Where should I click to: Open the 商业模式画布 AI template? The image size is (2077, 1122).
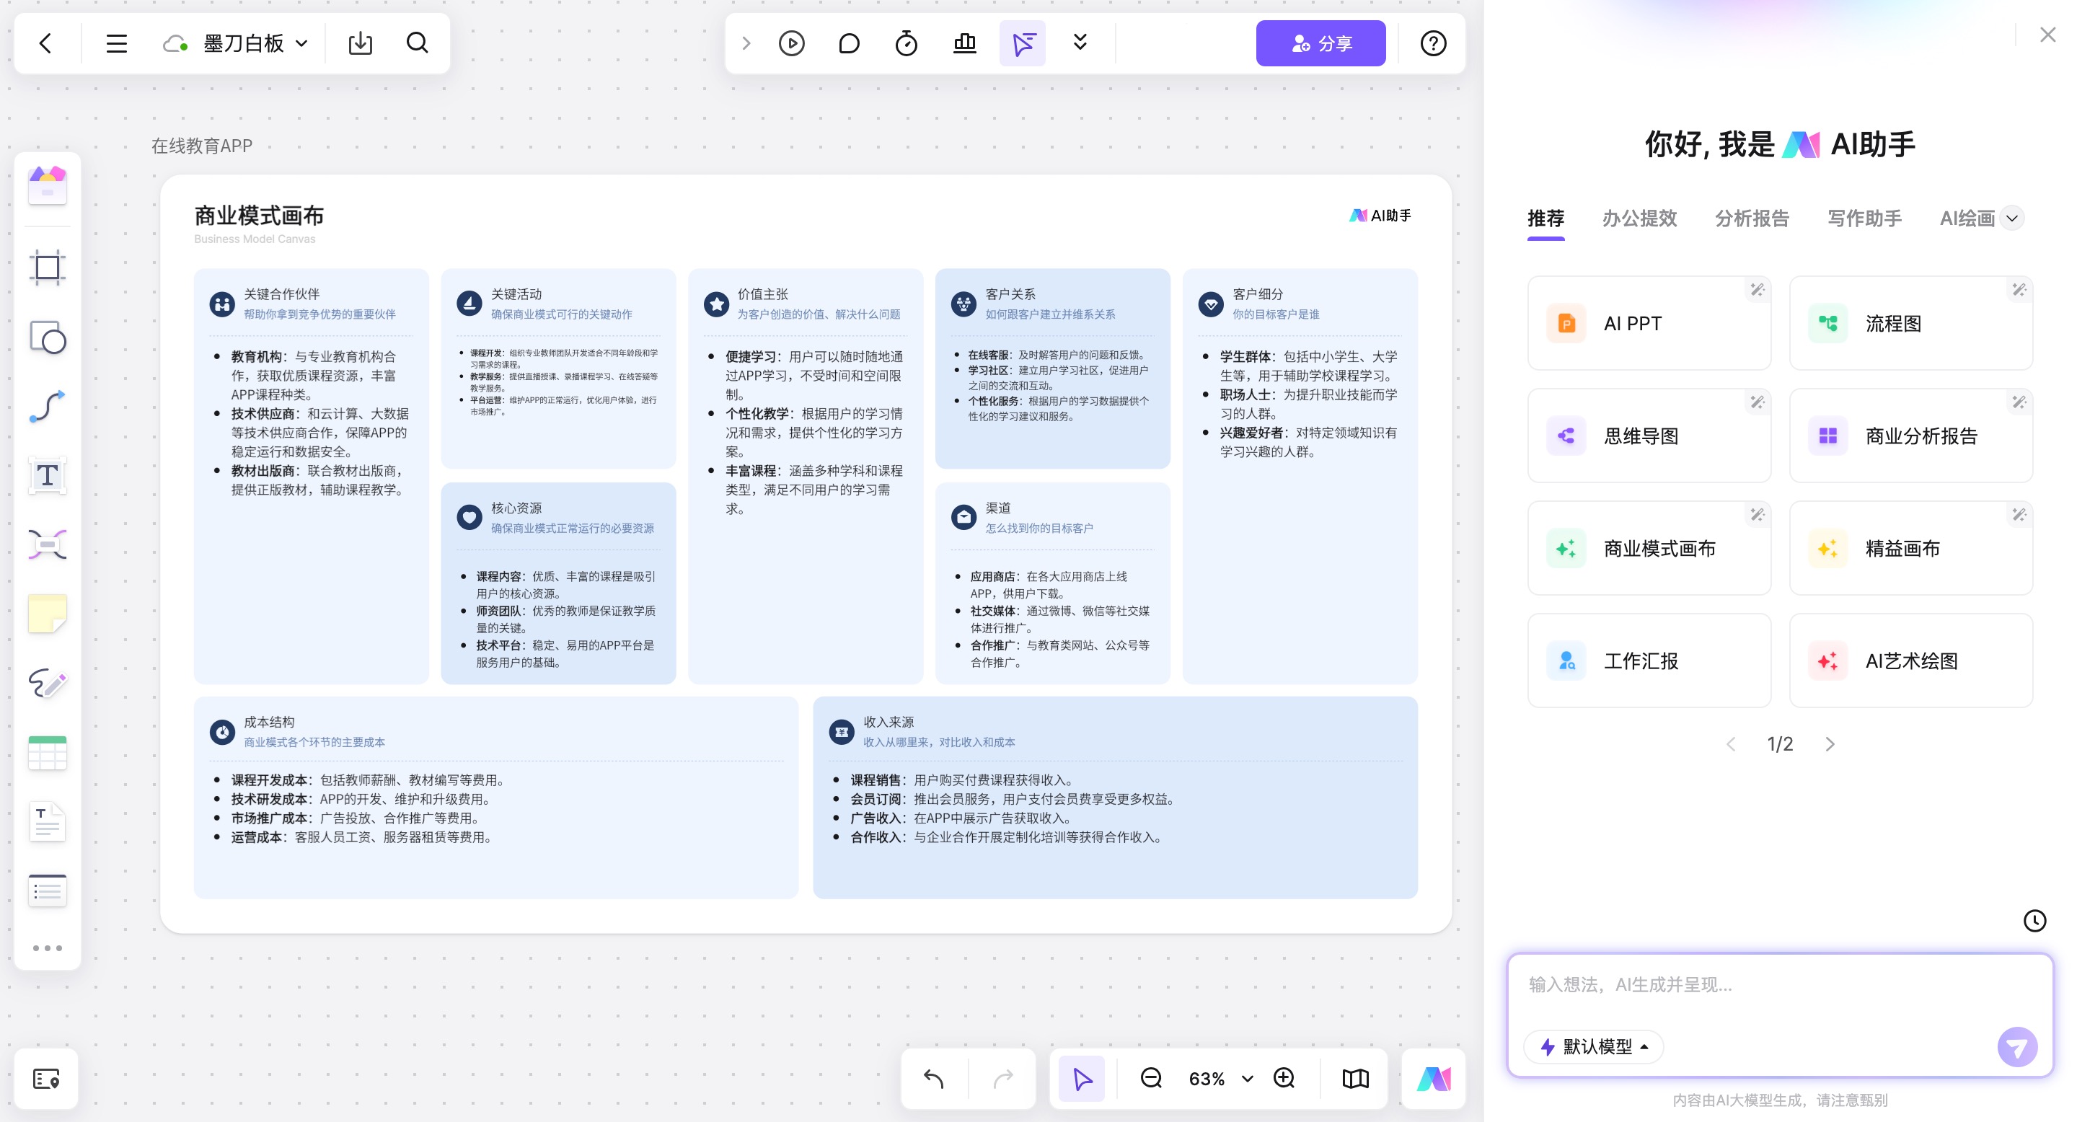pos(1648,548)
